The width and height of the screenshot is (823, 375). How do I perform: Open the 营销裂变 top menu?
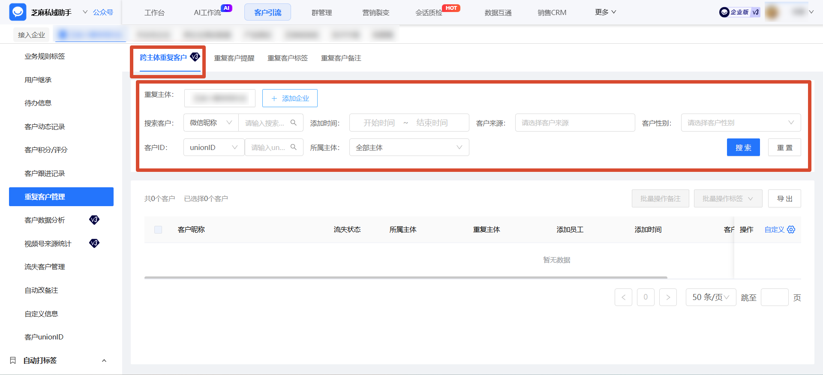[x=375, y=12]
